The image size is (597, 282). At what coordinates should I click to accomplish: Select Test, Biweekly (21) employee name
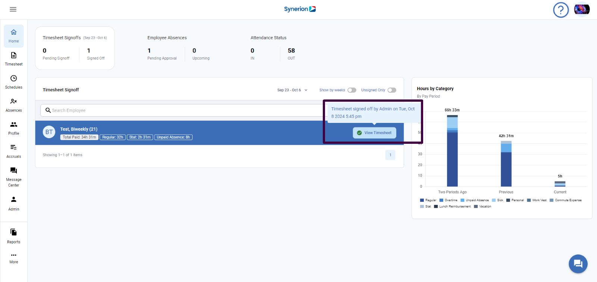pyautogui.click(x=79, y=129)
